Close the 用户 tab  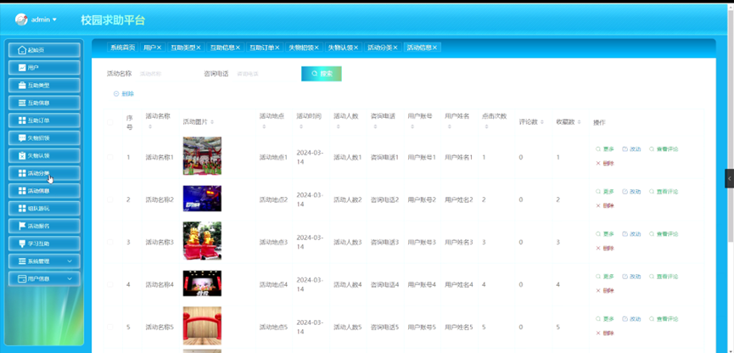coord(159,48)
